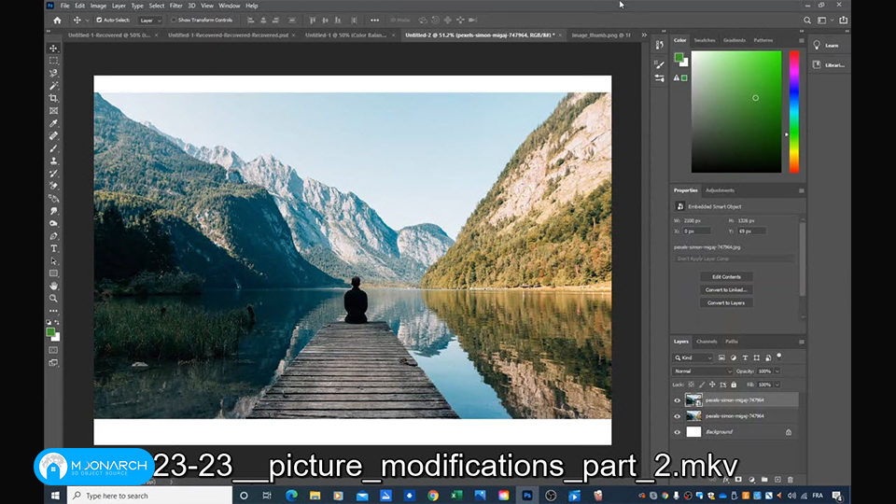Viewport: 896px width, 504px height.
Task: Select the Pen tool
Action: coord(54,236)
